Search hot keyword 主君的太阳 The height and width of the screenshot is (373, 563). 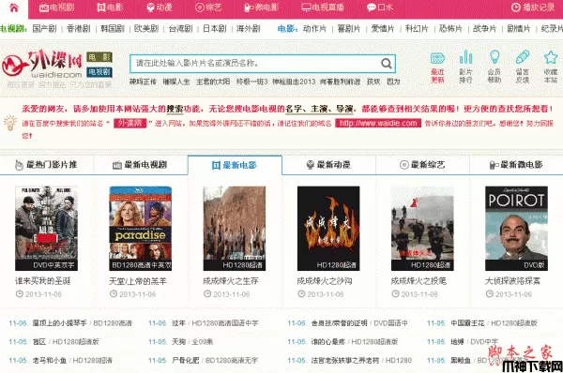click(213, 82)
